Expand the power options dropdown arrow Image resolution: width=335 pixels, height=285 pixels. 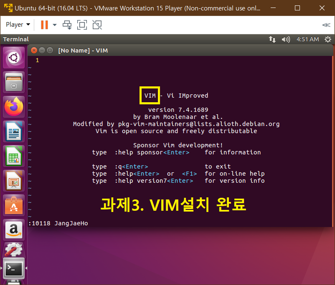point(55,25)
